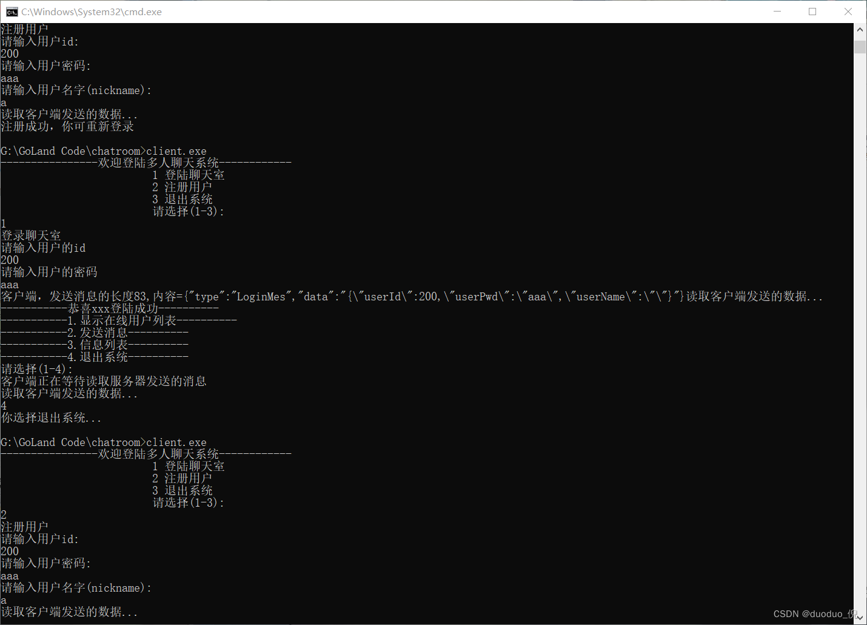Click the line 客户端正在等待读取服务器发送的消息

point(104,381)
